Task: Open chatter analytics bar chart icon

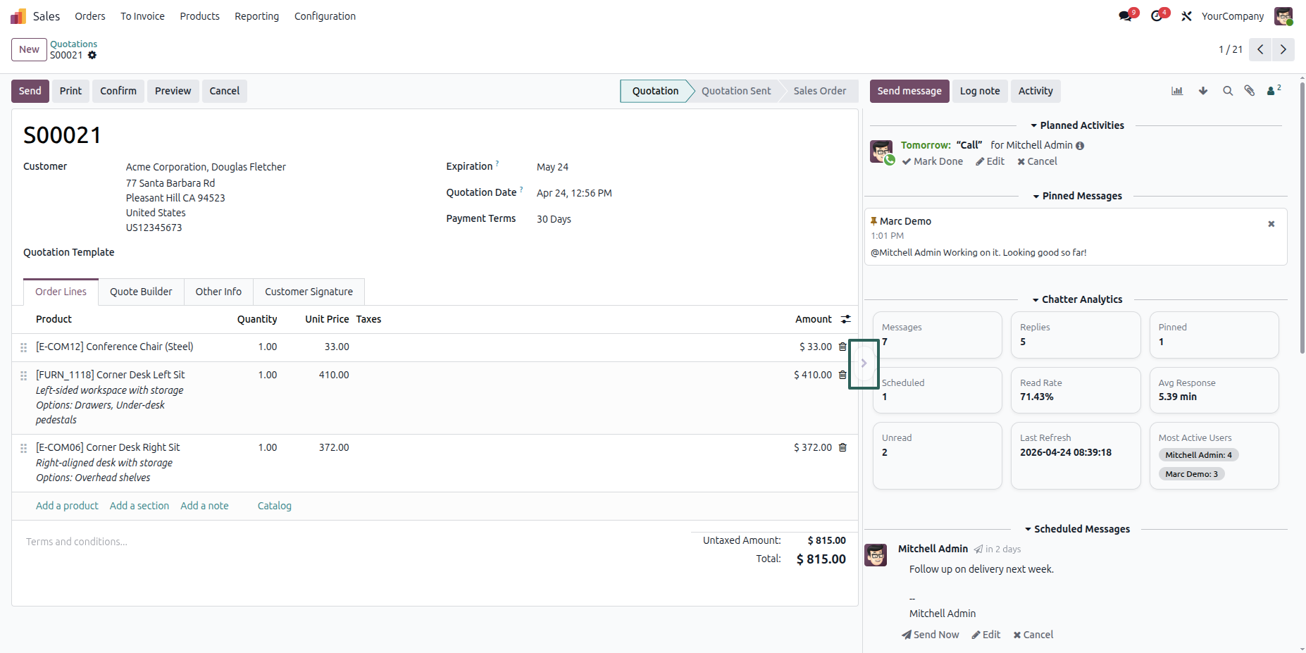Action: point(1177,91)
